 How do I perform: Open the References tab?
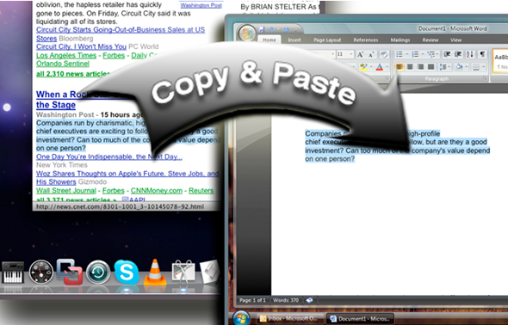pyautogui.click(x=366, y=40)
